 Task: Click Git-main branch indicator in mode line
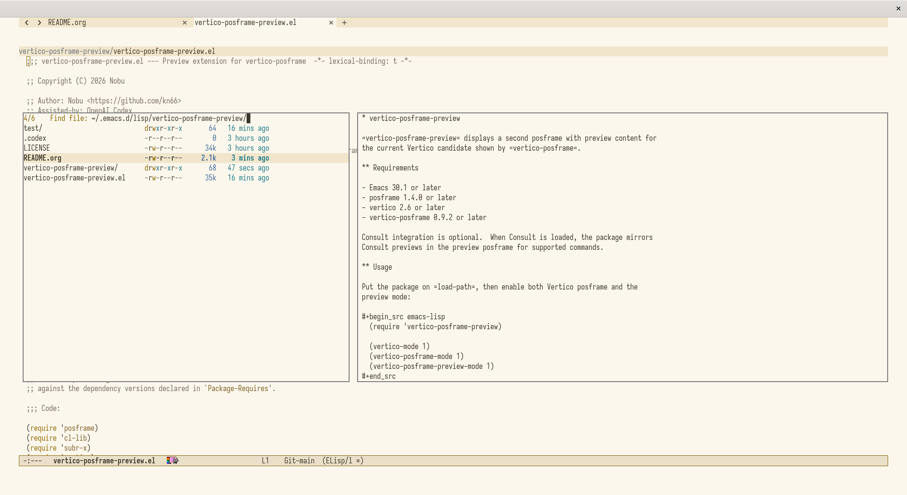(299, 461)
